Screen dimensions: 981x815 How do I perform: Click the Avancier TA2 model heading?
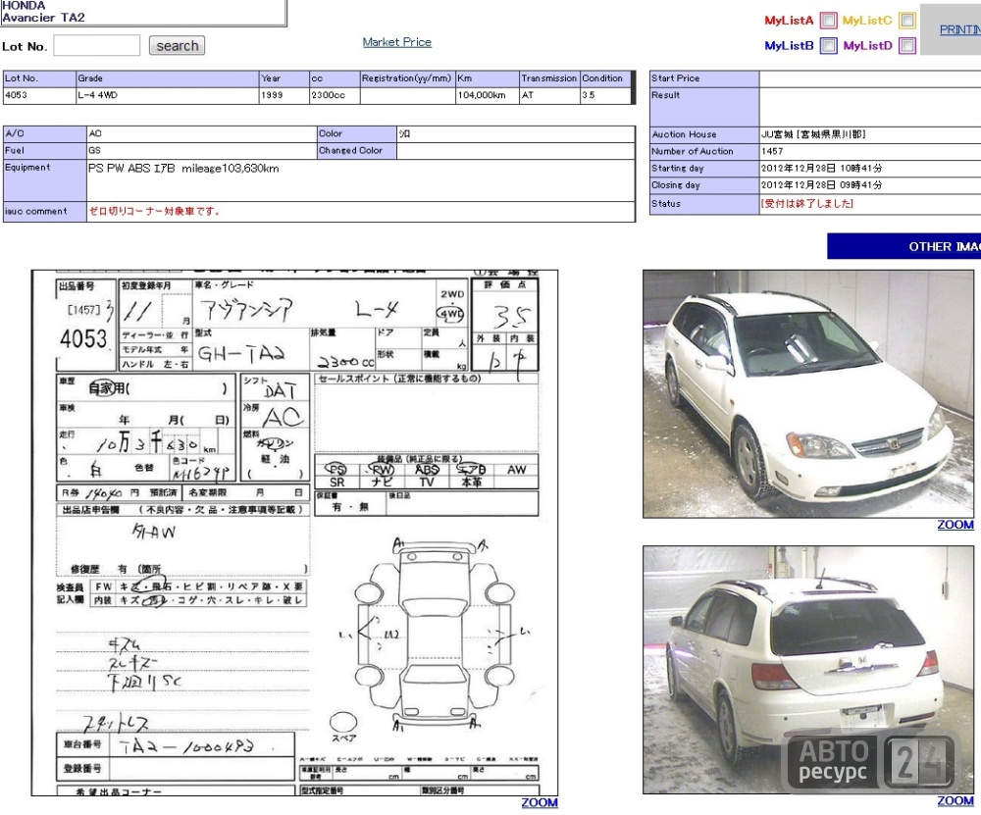pos(43,18)
